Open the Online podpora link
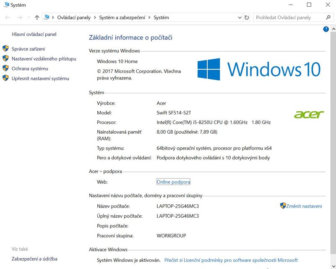The image size is (336, 269). (x=173, y=182)
